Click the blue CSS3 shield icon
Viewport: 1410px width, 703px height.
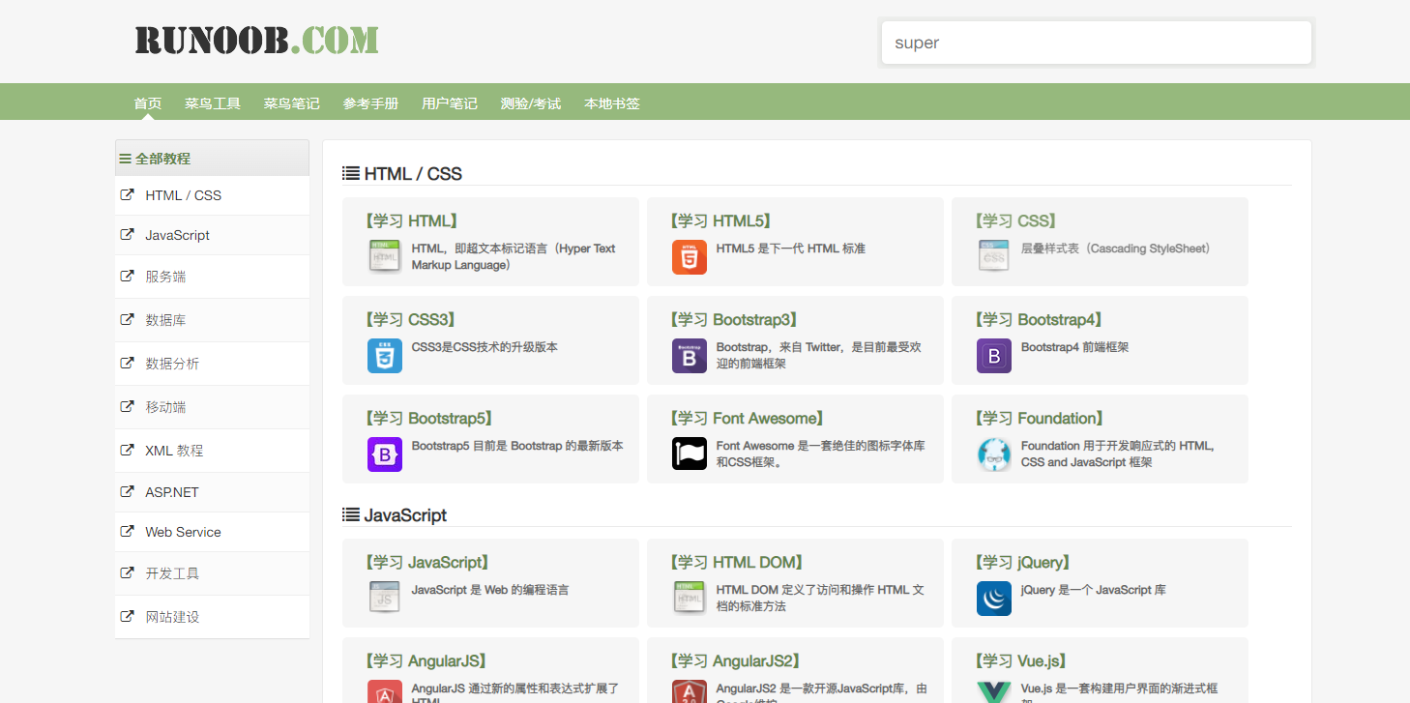(x=385, y=355)
